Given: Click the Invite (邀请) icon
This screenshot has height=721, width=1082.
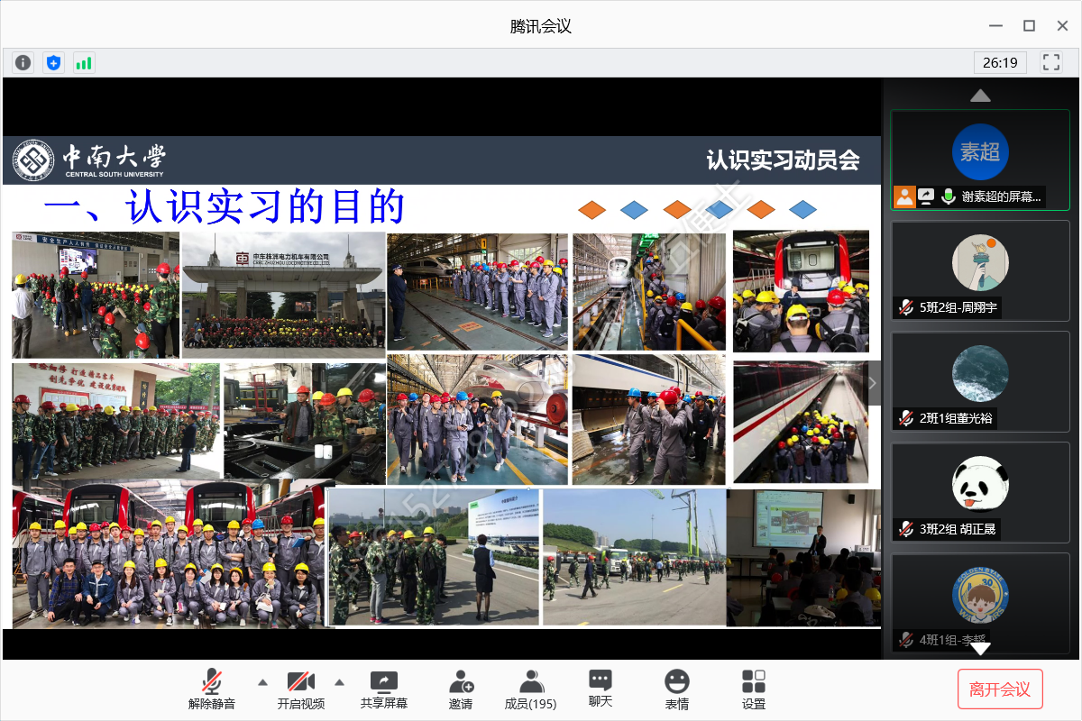Looking at the screenshot, I should click(461, 689).
